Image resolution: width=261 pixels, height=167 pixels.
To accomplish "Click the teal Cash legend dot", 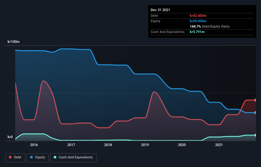I will click(55, 157).
